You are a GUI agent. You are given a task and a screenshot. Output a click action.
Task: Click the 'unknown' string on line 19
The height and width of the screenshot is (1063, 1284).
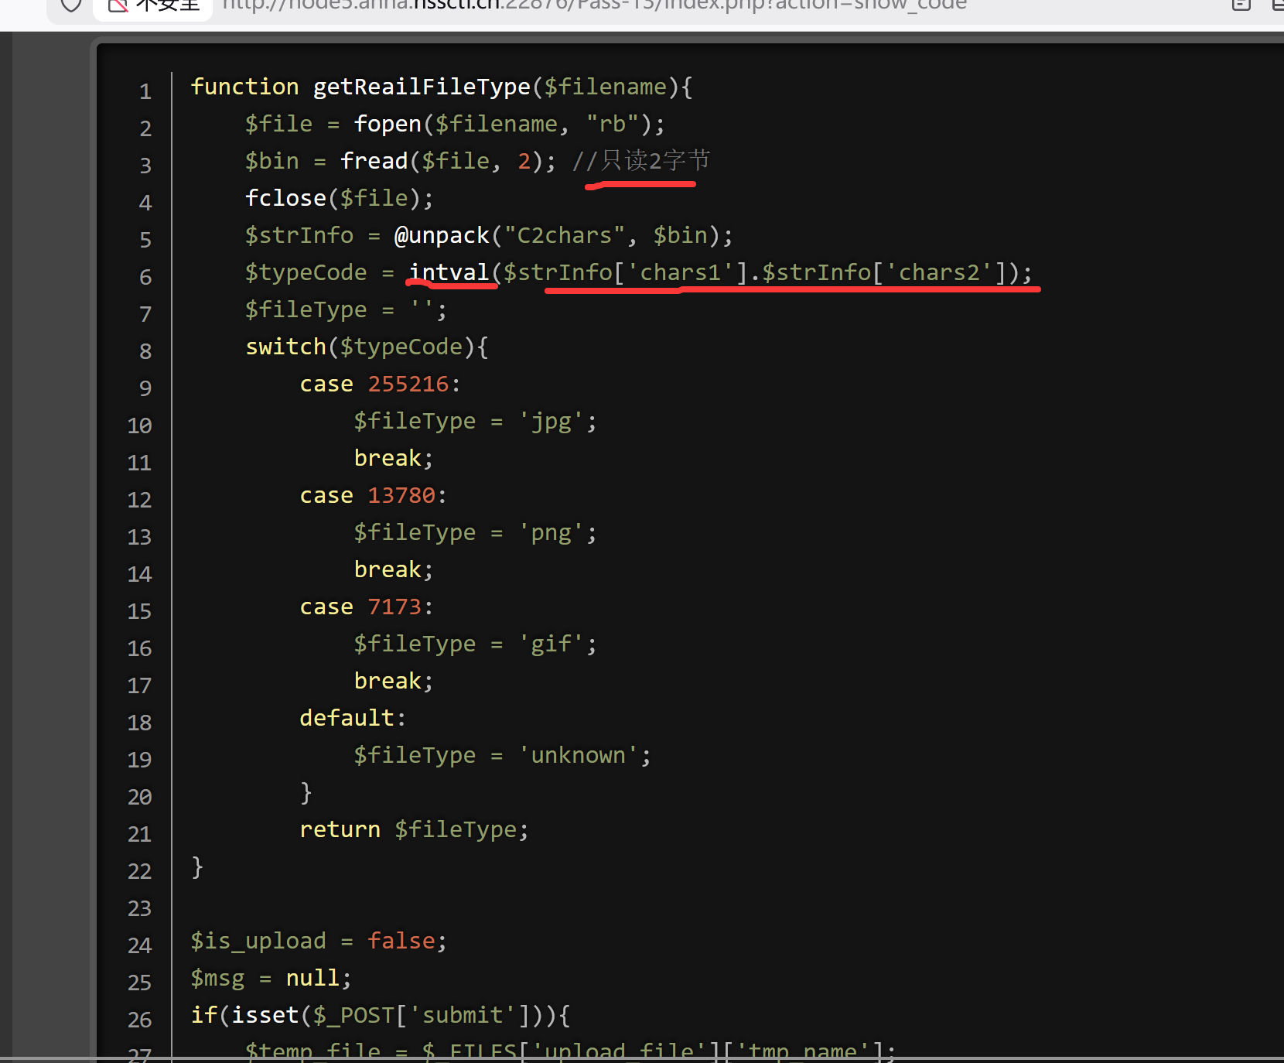tap(578, 755)
